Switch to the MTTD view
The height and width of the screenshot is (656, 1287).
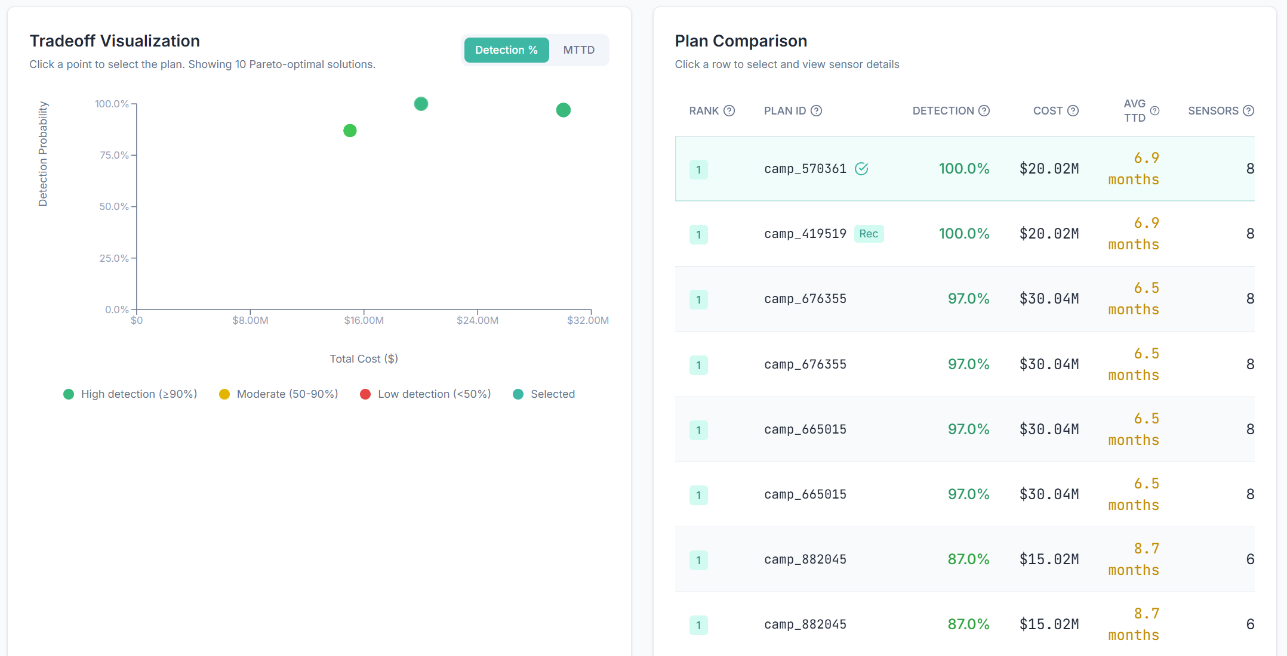click(x=578, y=49)
